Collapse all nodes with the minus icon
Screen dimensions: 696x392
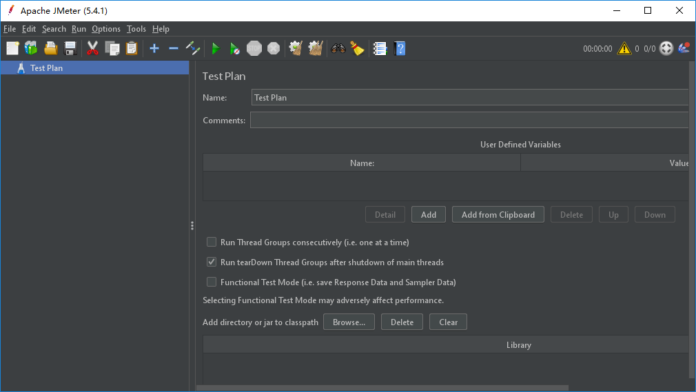click(x=174, y=48)
